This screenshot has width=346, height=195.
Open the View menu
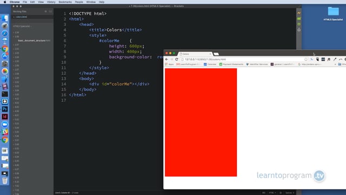click(41, 2)
